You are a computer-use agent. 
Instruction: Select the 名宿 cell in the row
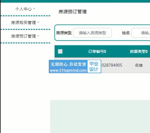139,65
